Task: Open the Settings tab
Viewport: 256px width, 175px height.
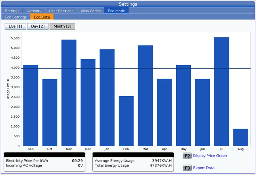Action: tap(12, 11)
